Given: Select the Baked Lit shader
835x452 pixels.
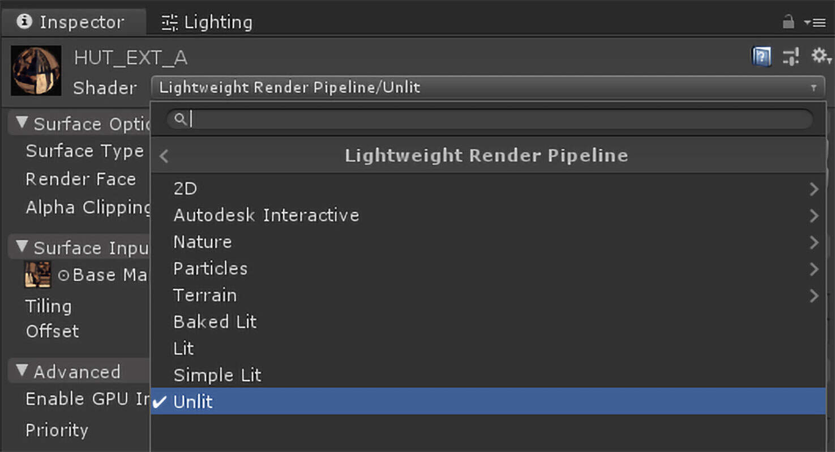Looking at the screenshot, I should tap(215, 322).
